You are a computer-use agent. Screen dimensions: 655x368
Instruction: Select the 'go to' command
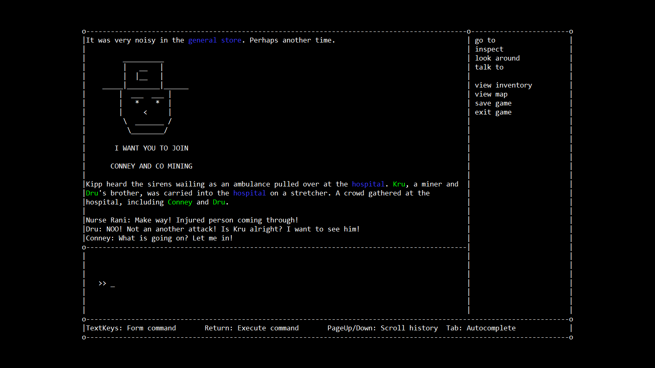(x=485, y=40)
